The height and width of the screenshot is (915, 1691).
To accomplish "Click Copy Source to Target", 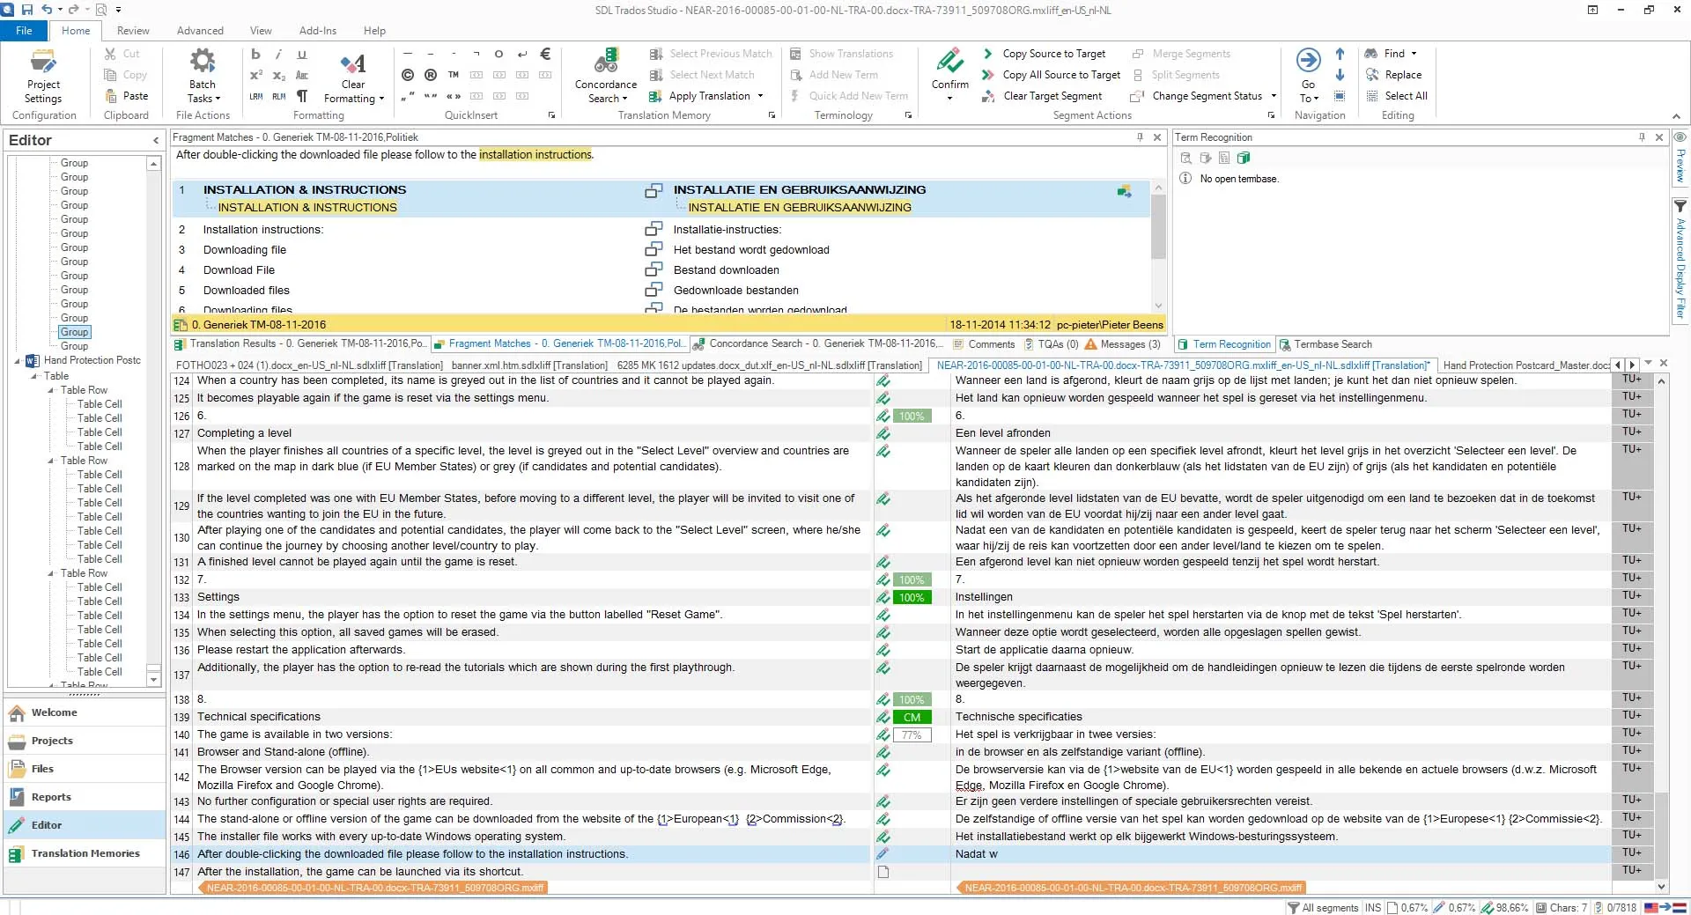I will coord(1052,54).
